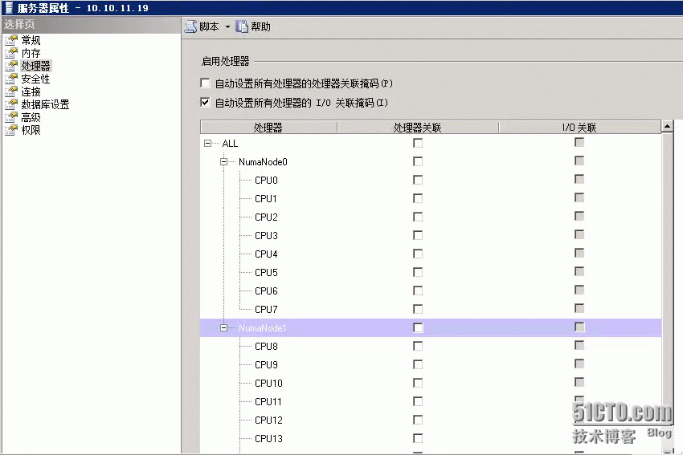Click the 高级 page icon

pyautogui.click(x=11, y=117)
